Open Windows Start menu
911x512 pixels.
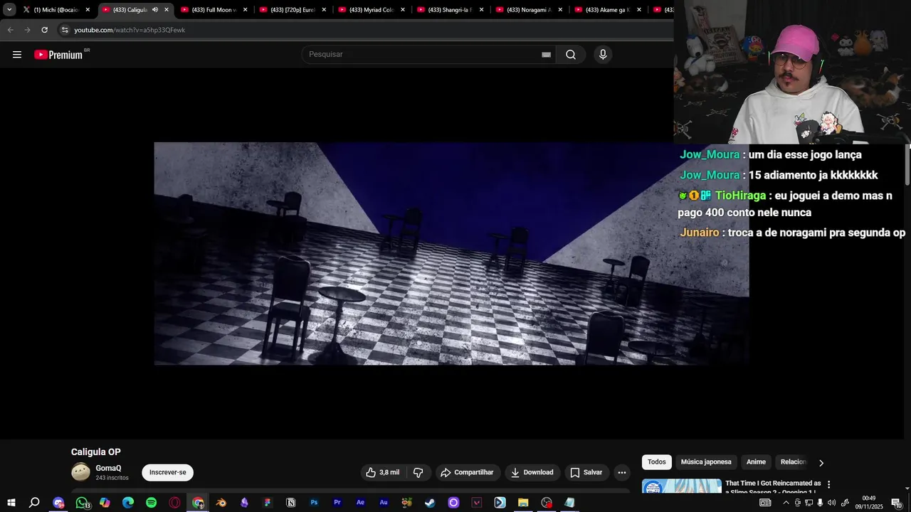(11, 503)
